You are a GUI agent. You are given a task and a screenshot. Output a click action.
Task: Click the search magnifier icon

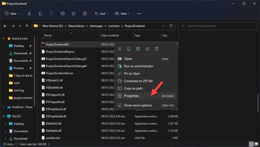point(183,26)
